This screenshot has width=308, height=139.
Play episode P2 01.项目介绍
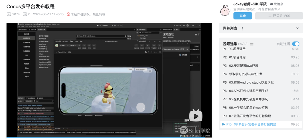[x=261, y=57]
